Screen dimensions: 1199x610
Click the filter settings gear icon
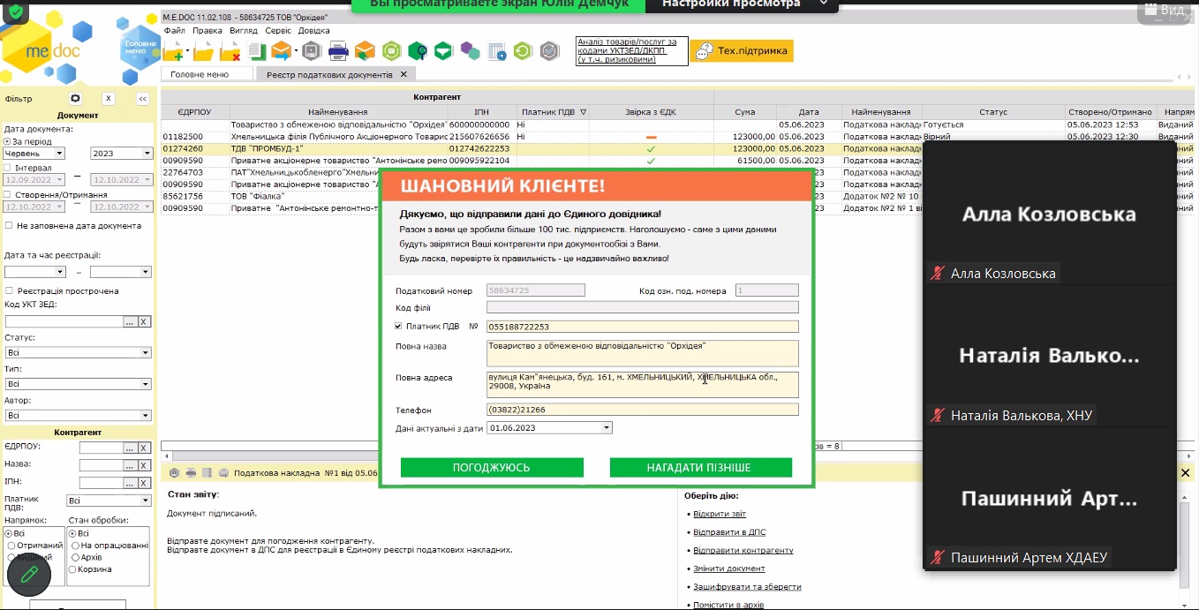coord(75,99)
